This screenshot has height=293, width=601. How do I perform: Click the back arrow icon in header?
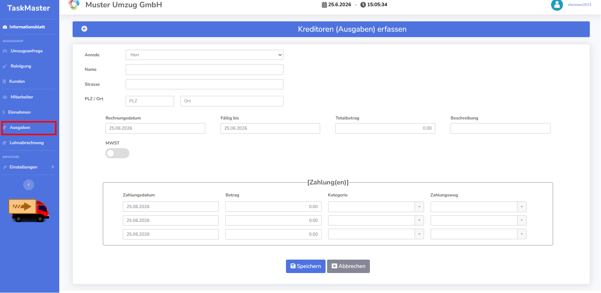84,29
